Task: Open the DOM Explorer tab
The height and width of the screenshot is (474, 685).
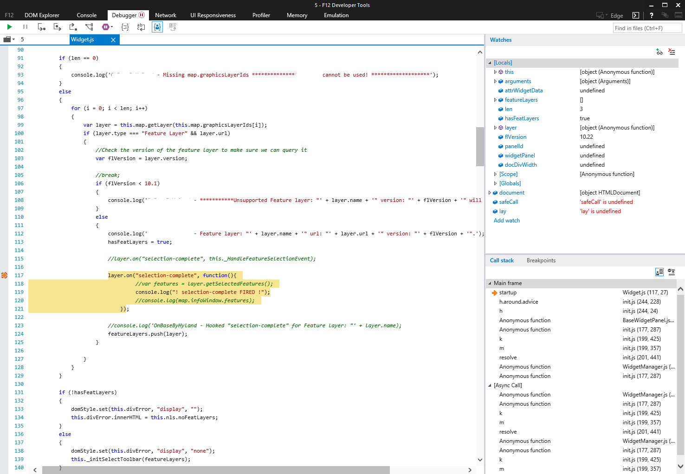Action: (42, 15)
